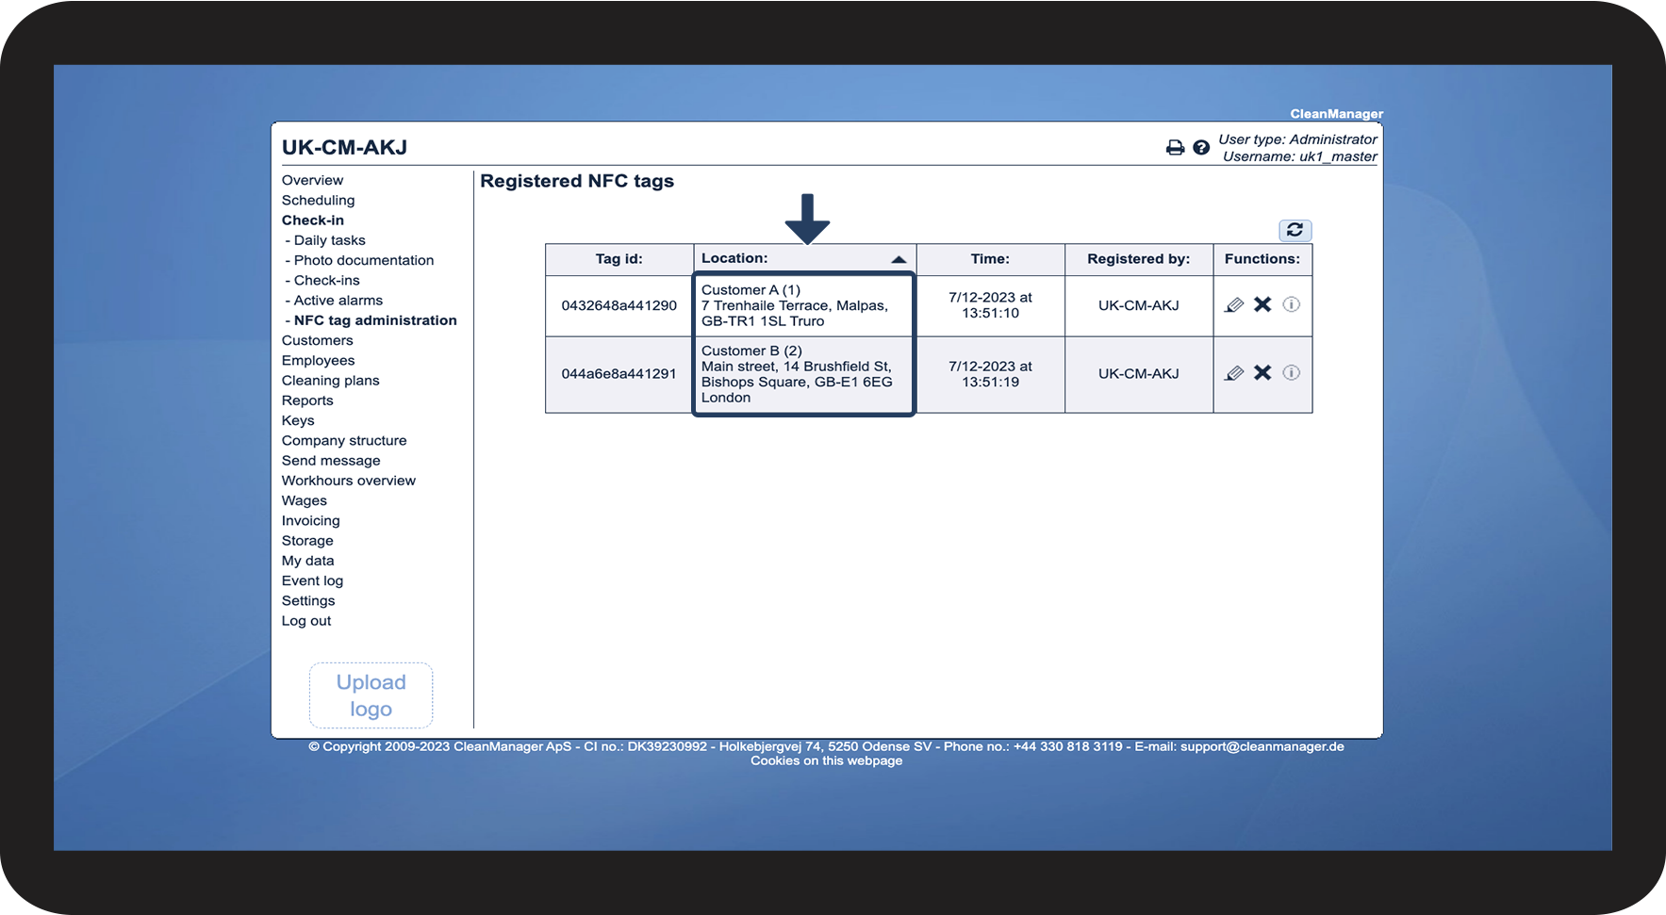Click Username: uk1_master text
1666x915 pixels.
click(1299, 156)
